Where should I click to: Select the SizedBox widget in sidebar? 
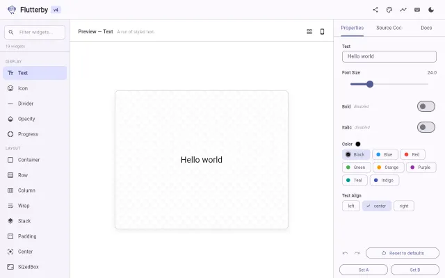click(x=35, y=267)
